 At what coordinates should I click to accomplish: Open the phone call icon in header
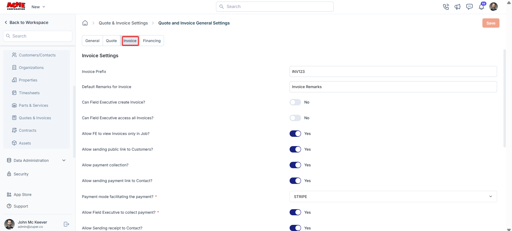click(446, 7)
